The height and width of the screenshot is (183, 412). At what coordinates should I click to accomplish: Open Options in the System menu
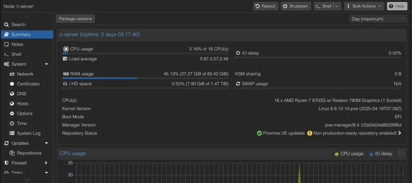point(27,114)
